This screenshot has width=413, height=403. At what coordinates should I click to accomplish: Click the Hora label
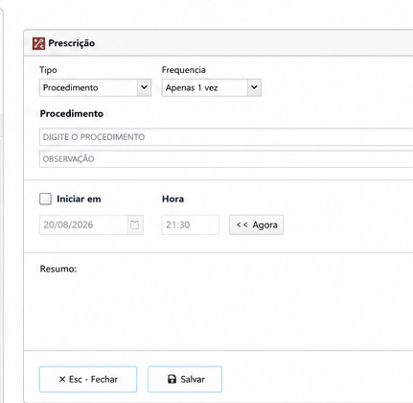172,199
